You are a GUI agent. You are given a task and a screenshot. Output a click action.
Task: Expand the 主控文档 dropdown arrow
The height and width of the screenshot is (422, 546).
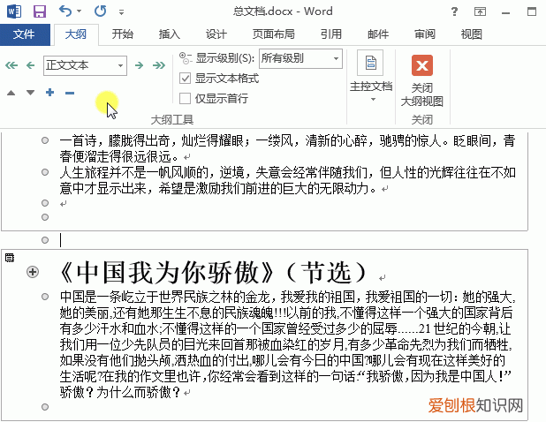point(373,100)
